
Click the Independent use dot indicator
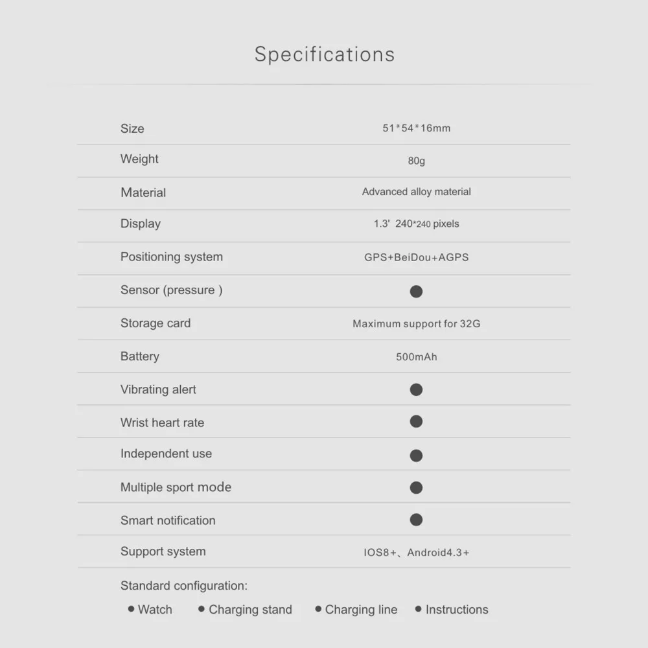click(416, 456)
